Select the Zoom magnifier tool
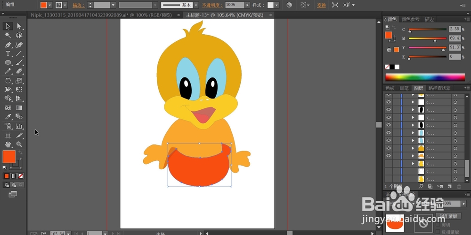 (x=19, y=144)
